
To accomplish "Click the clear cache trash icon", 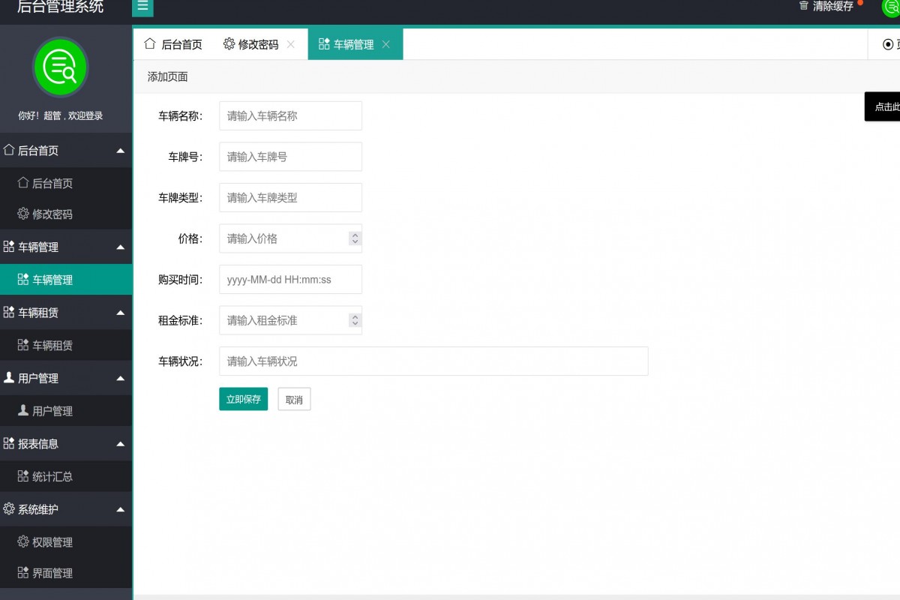I will [x=804, y=6].
